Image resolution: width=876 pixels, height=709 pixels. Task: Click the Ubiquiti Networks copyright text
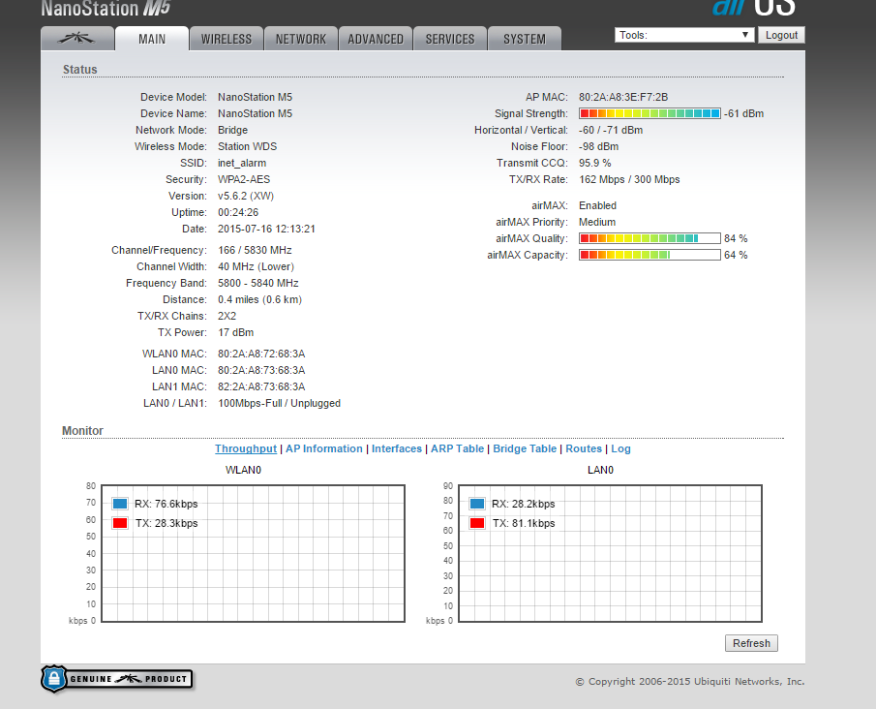point(690,681)
